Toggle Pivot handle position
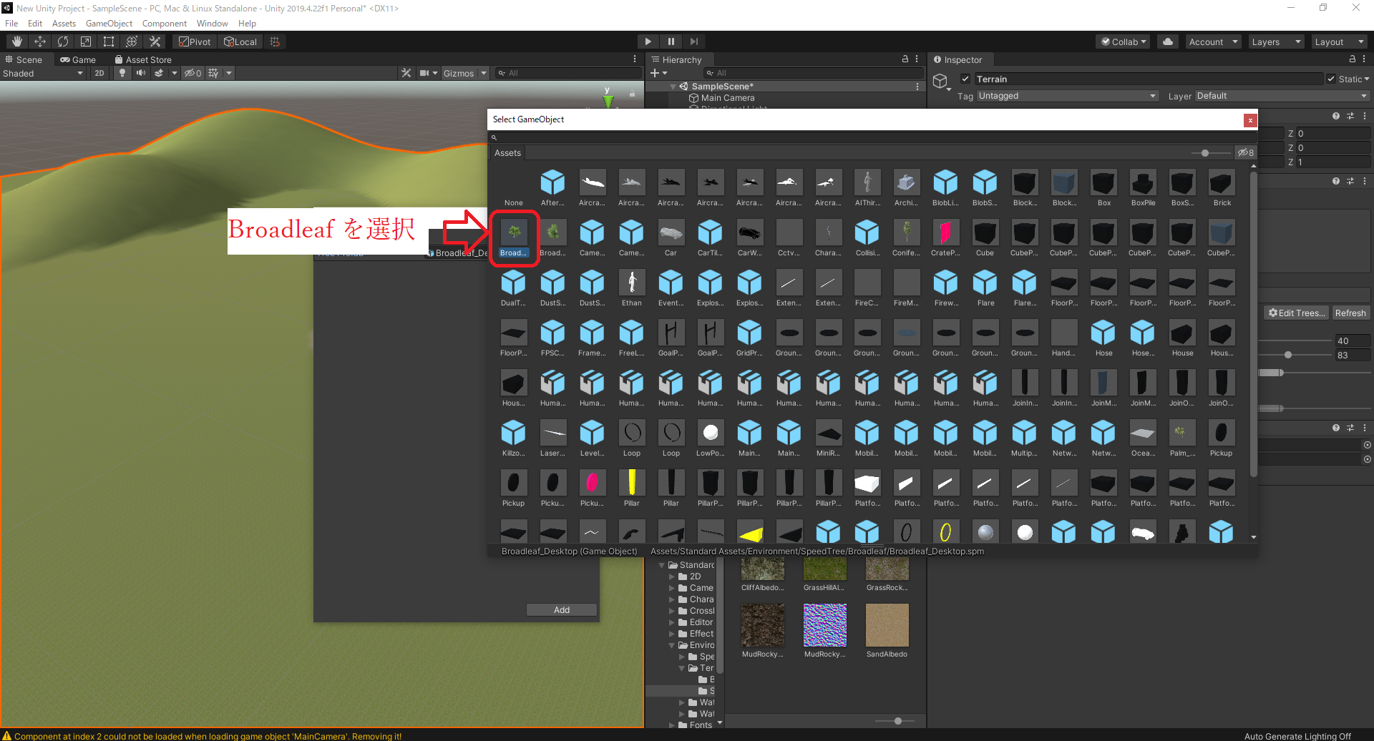The height and width of the screenshot is (741, 1374). click(x=195, y=41)
